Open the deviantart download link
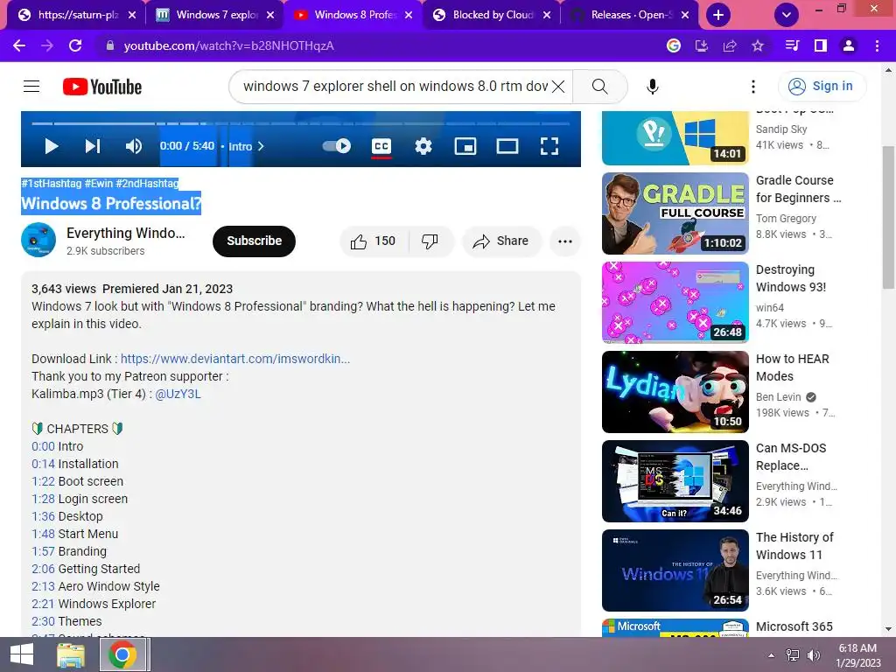896x672 pixels. coord(235,359)
